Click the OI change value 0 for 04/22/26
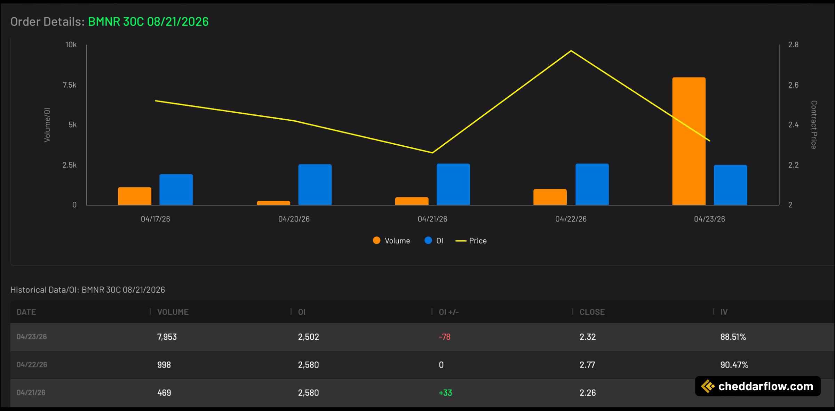The height and width of the screenshot is (411, 835). (441, 365)
